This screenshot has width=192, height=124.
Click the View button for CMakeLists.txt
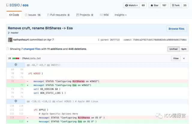tap(176, 58)
